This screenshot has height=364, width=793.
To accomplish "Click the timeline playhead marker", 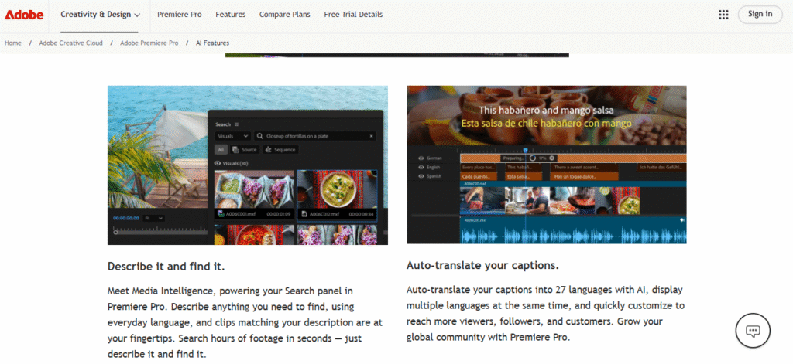I will click(x=526, y=151).
